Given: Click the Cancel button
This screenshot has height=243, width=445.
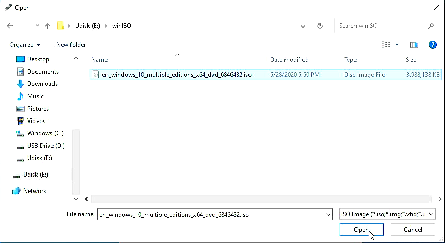Looking at the screenshot, I should [413, 229].
